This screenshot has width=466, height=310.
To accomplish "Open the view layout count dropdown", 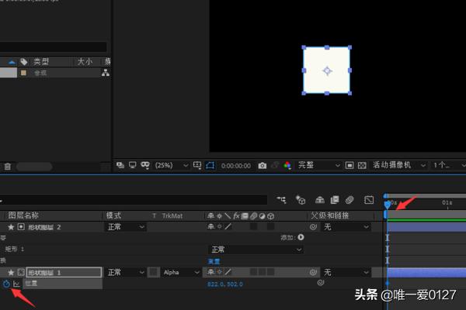I will [448, 165].
